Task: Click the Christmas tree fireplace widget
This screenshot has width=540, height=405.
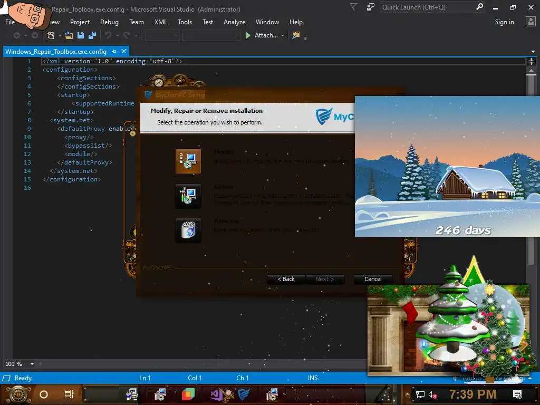Action: pyautogui.click(x=448, y=329)
